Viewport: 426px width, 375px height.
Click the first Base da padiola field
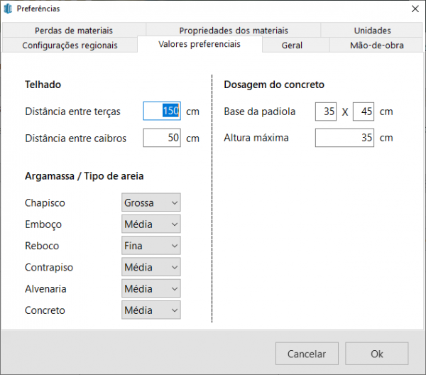click(325, 112)
